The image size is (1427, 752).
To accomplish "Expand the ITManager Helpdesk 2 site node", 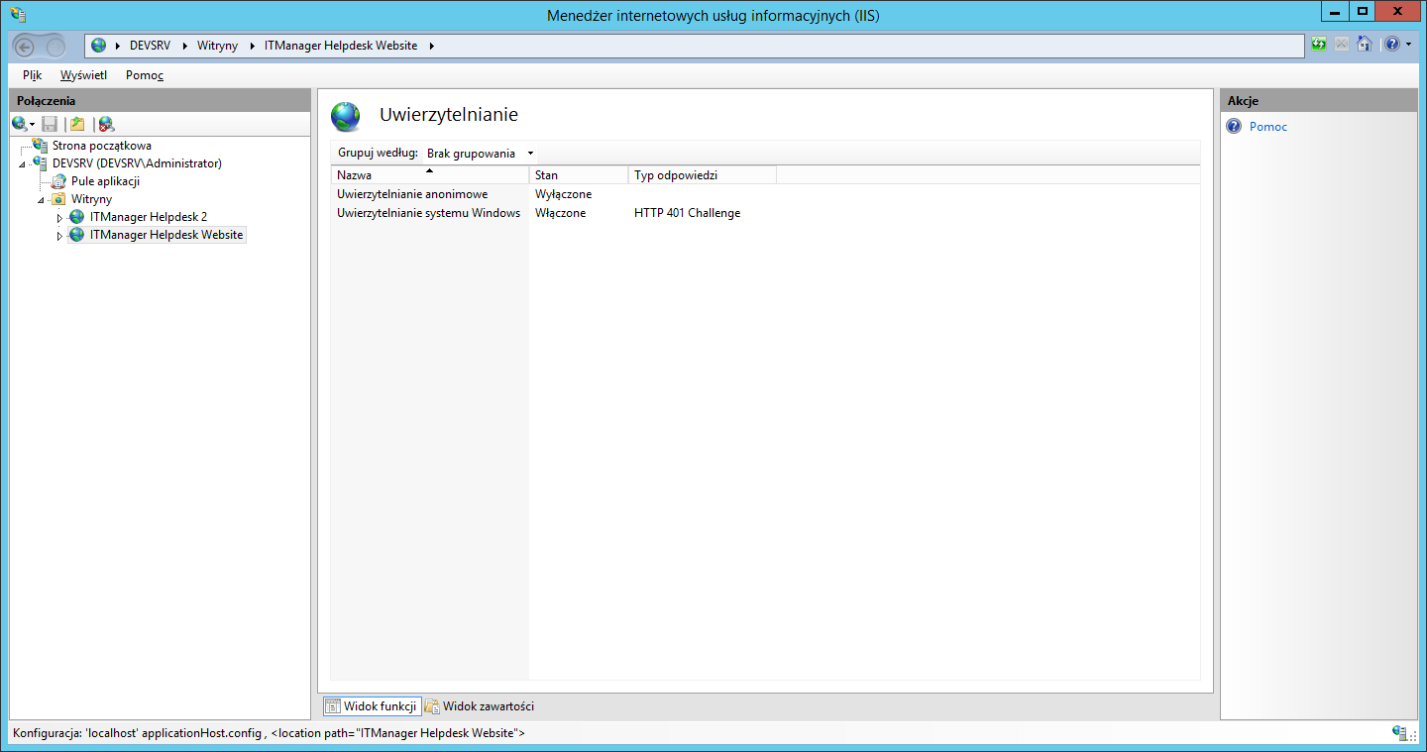I will click(60, 217).
